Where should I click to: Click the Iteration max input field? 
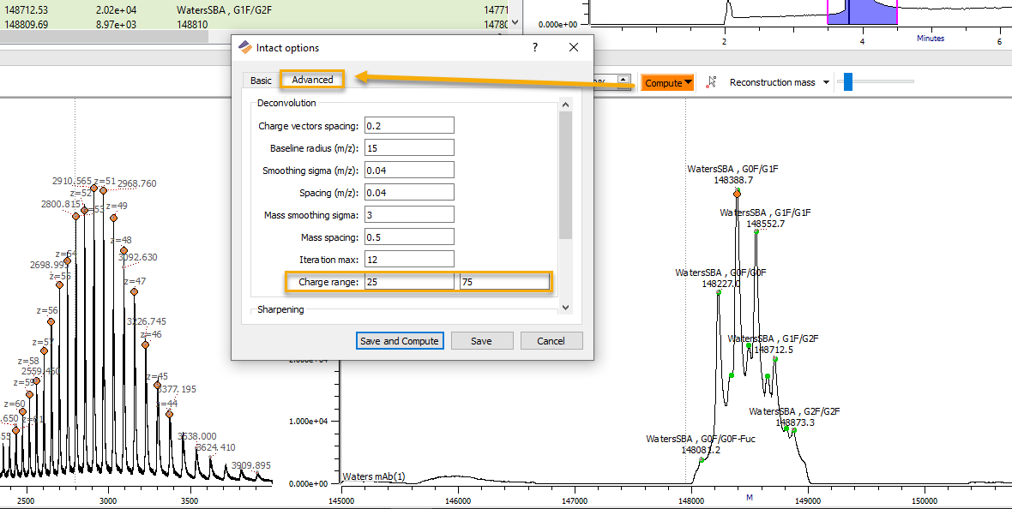408,259
